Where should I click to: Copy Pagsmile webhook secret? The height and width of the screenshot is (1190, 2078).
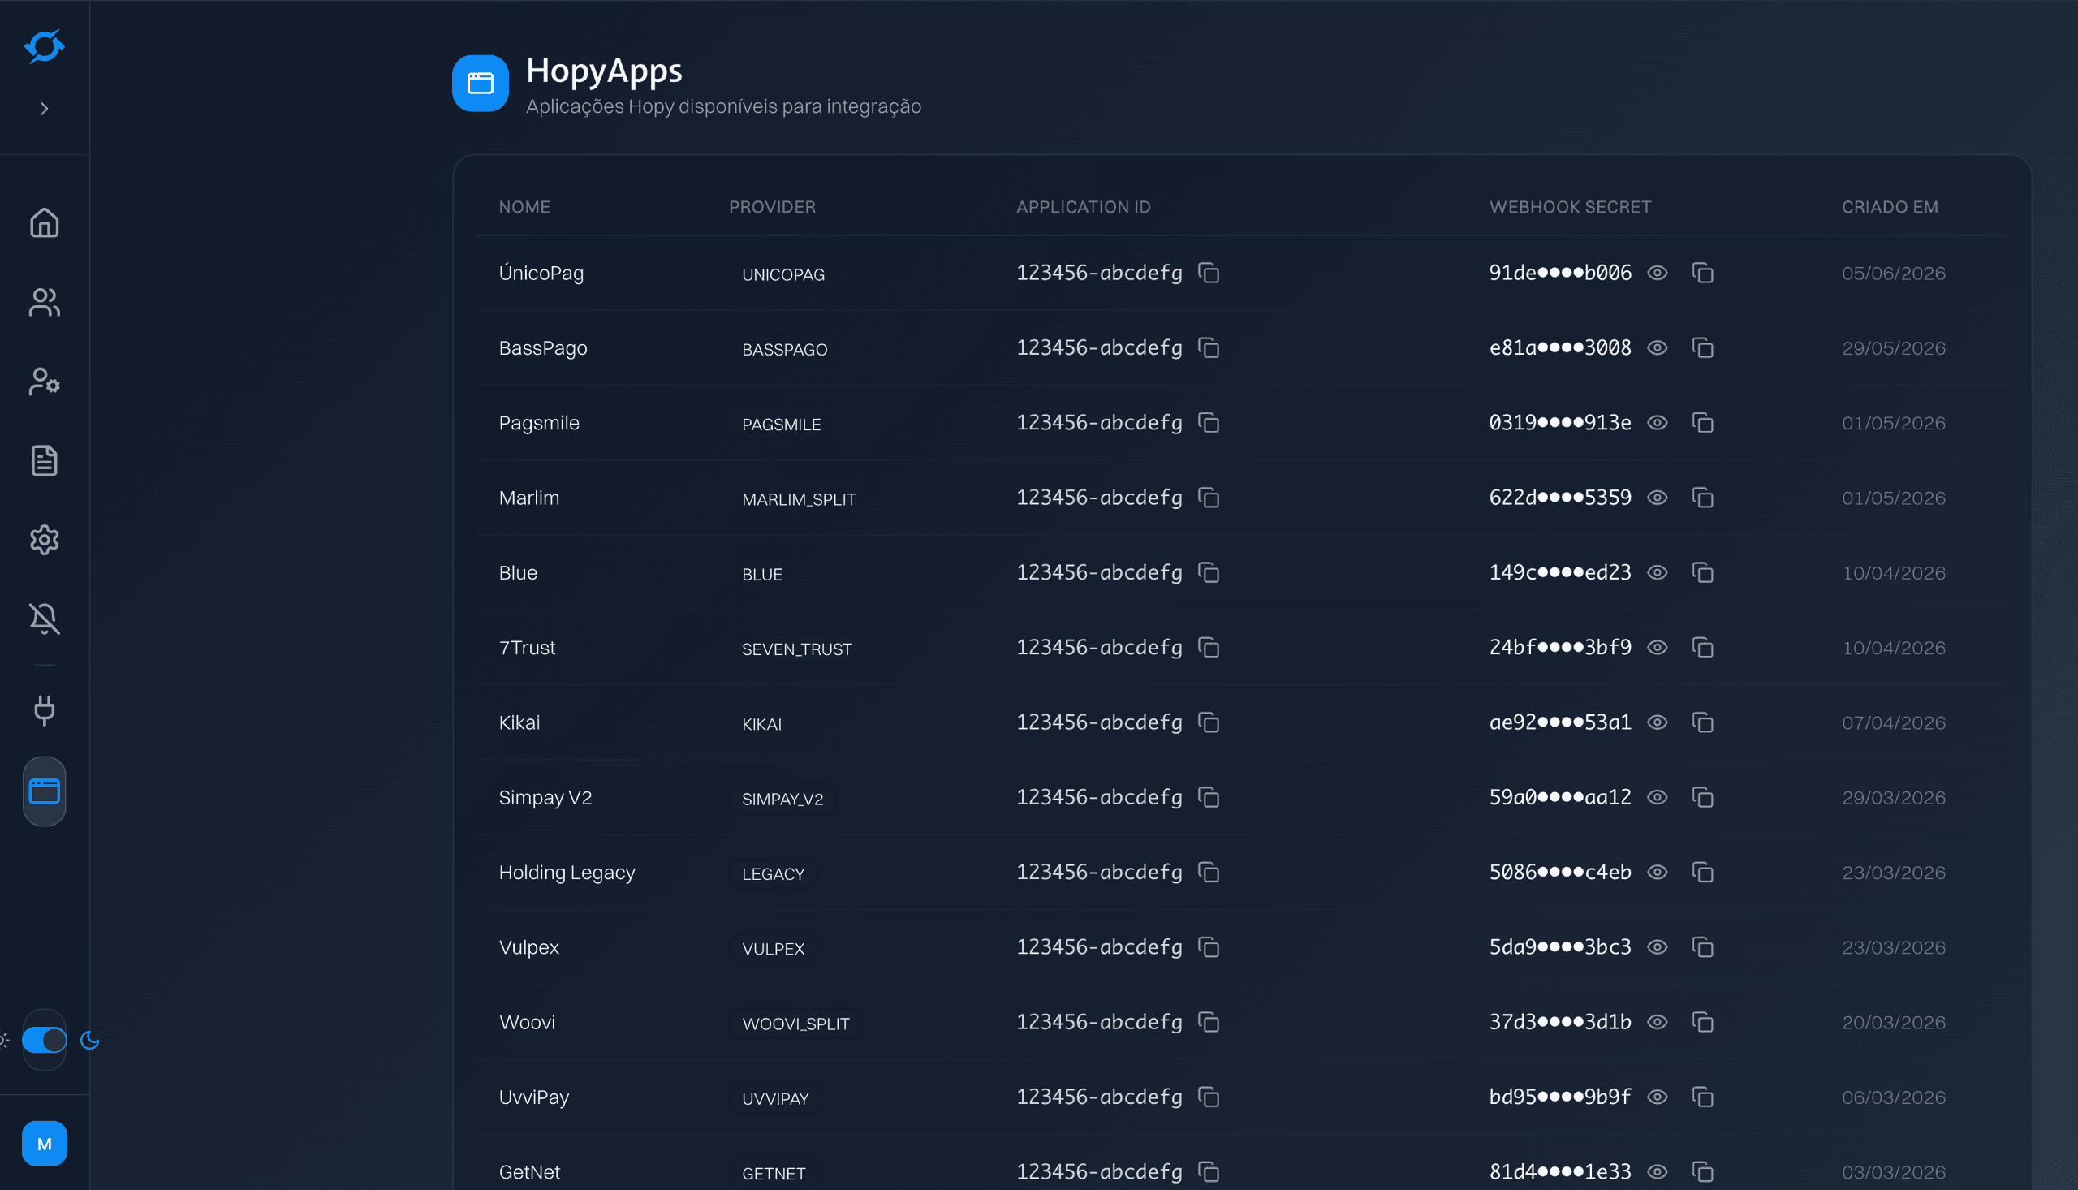(1703, 423)
